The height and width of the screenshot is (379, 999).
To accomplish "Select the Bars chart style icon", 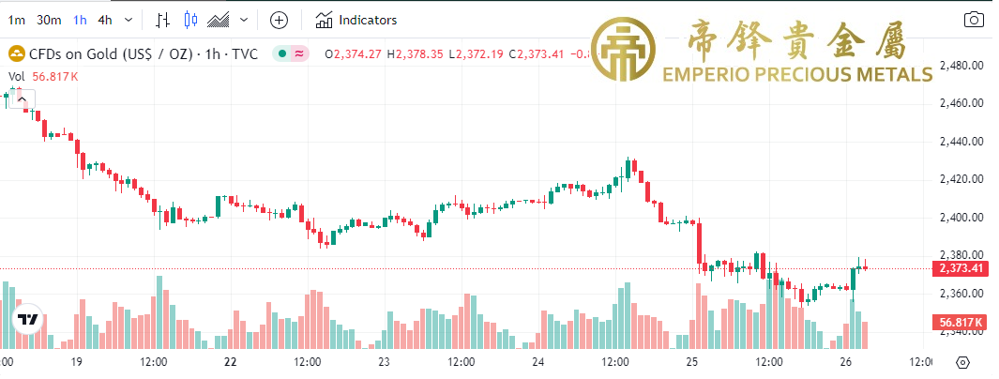I will click(163, 20).
